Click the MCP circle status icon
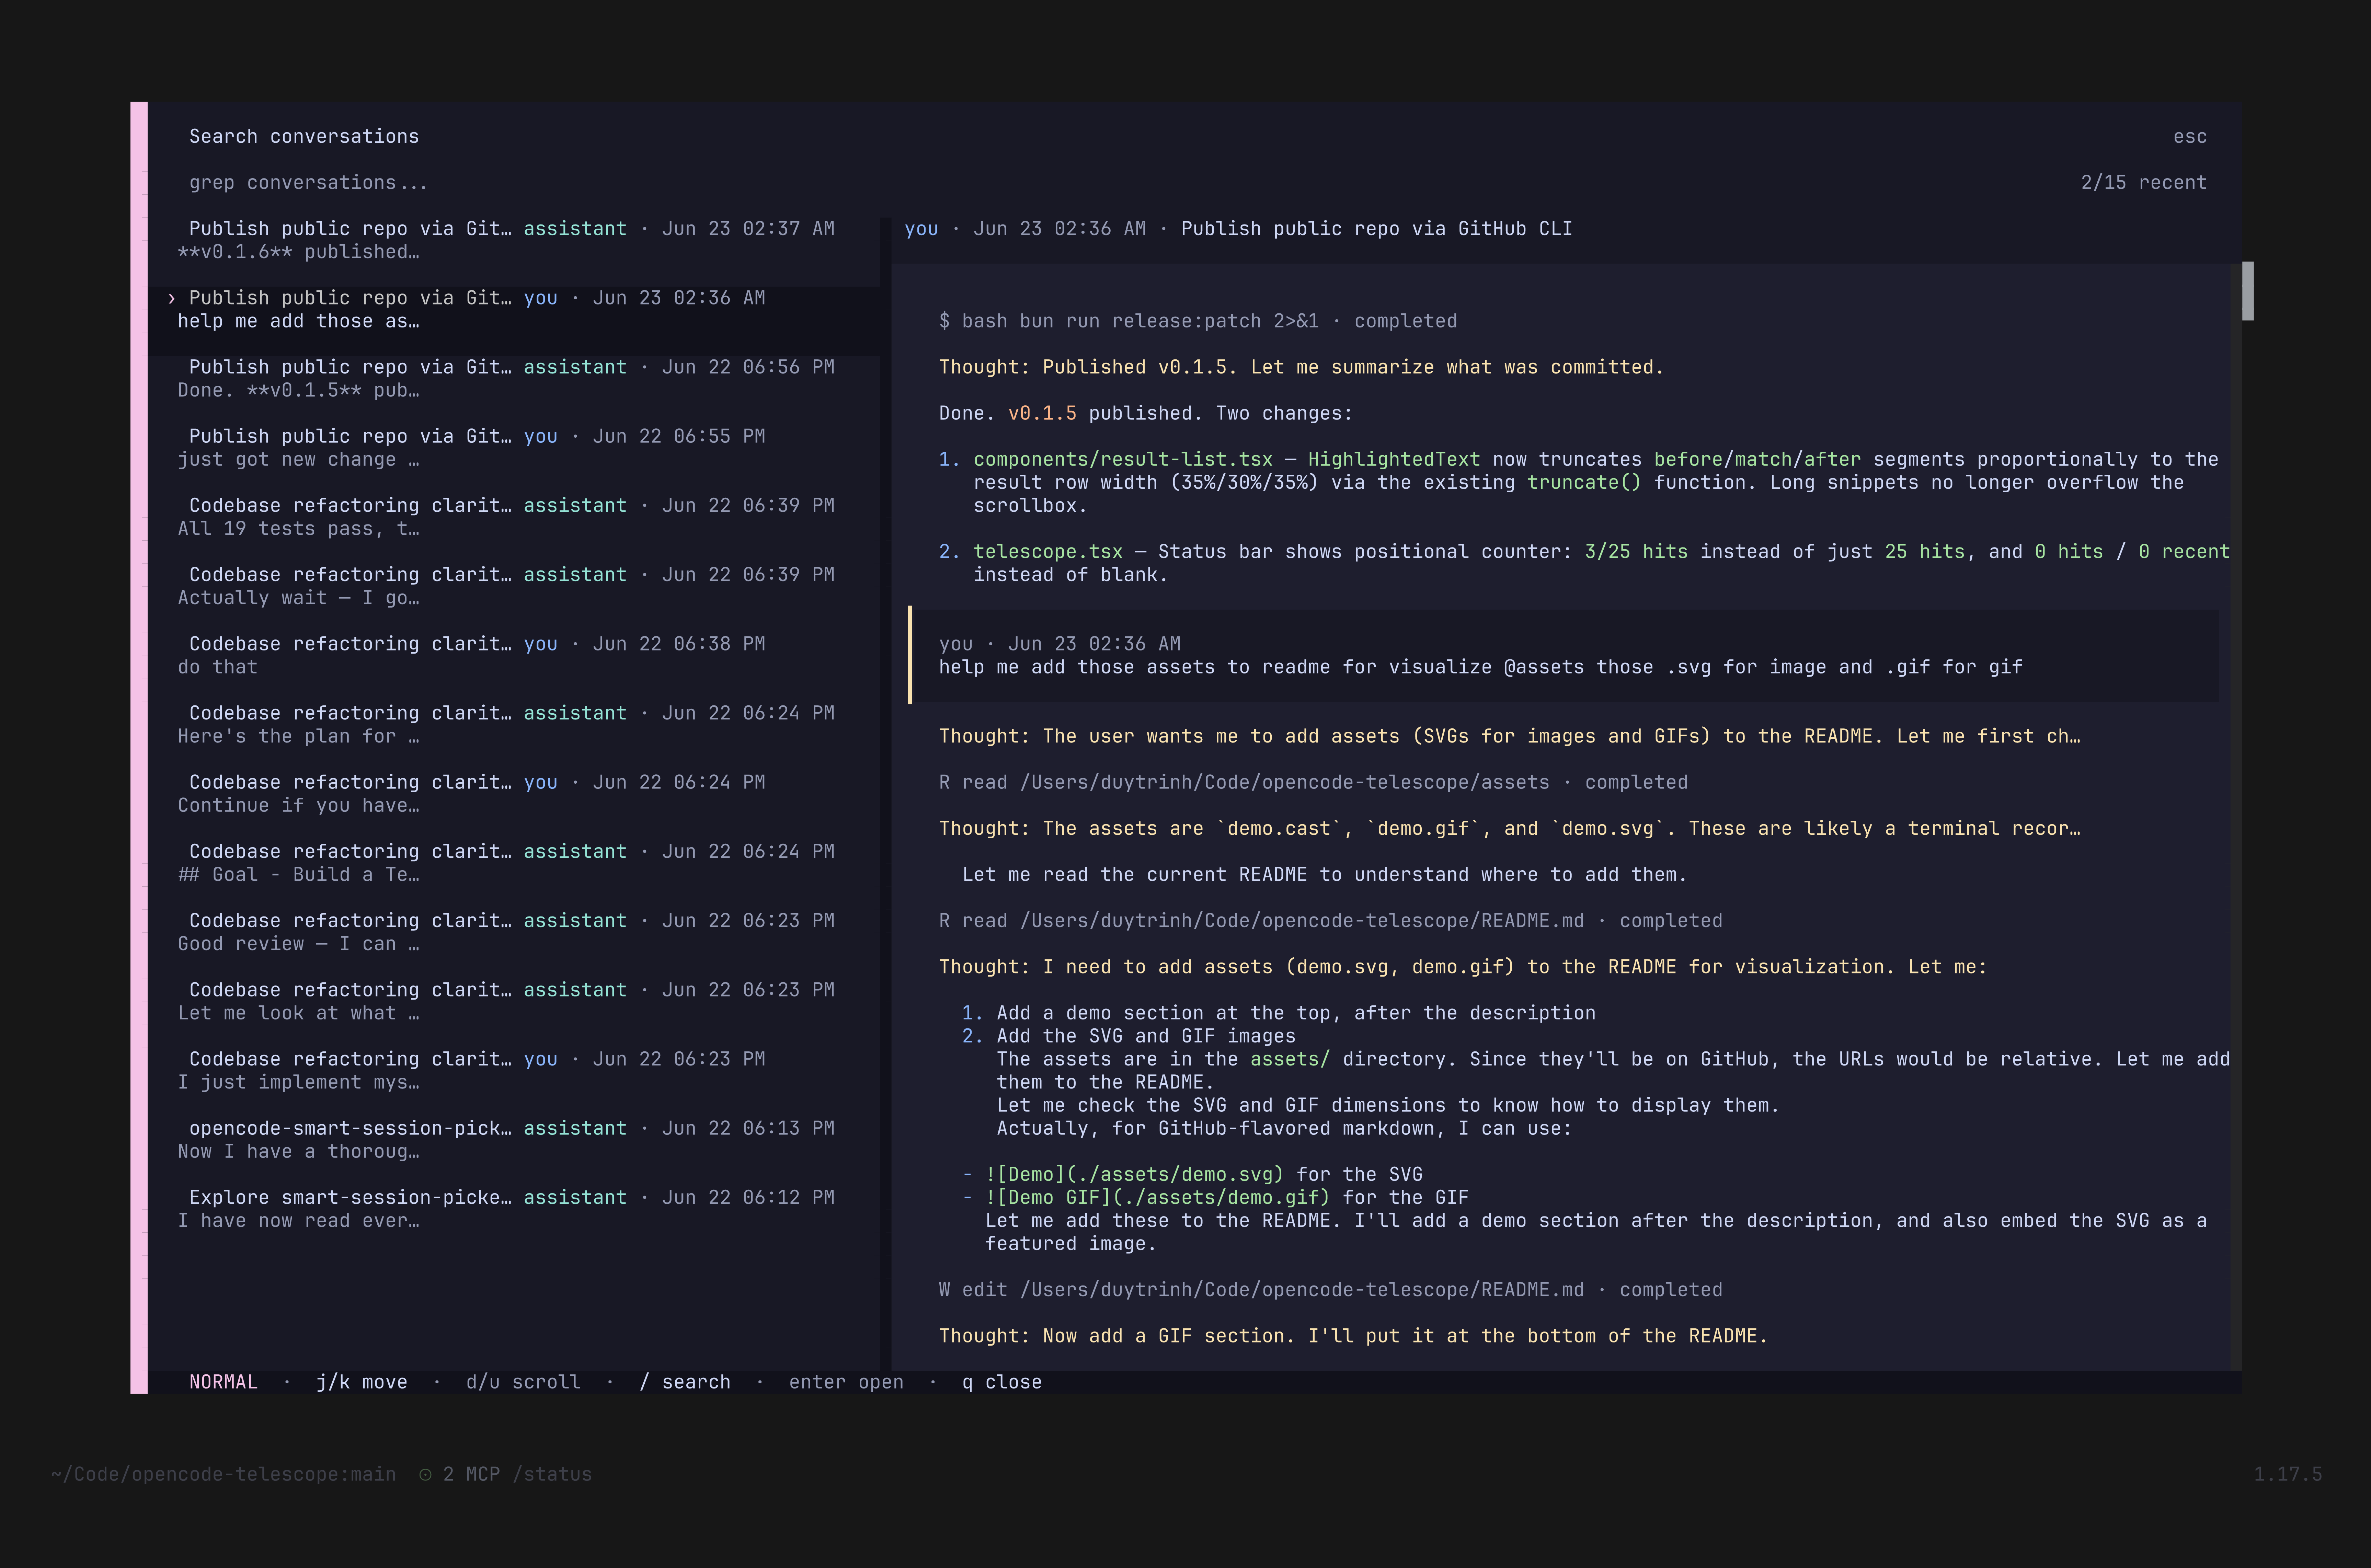Viewport: 2371px width, 1568px height. [x=425, y=1475]
